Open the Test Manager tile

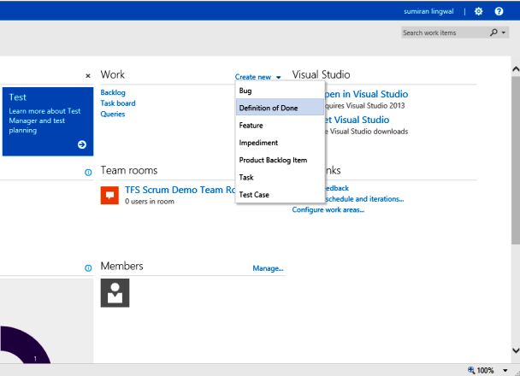[48, 121]
